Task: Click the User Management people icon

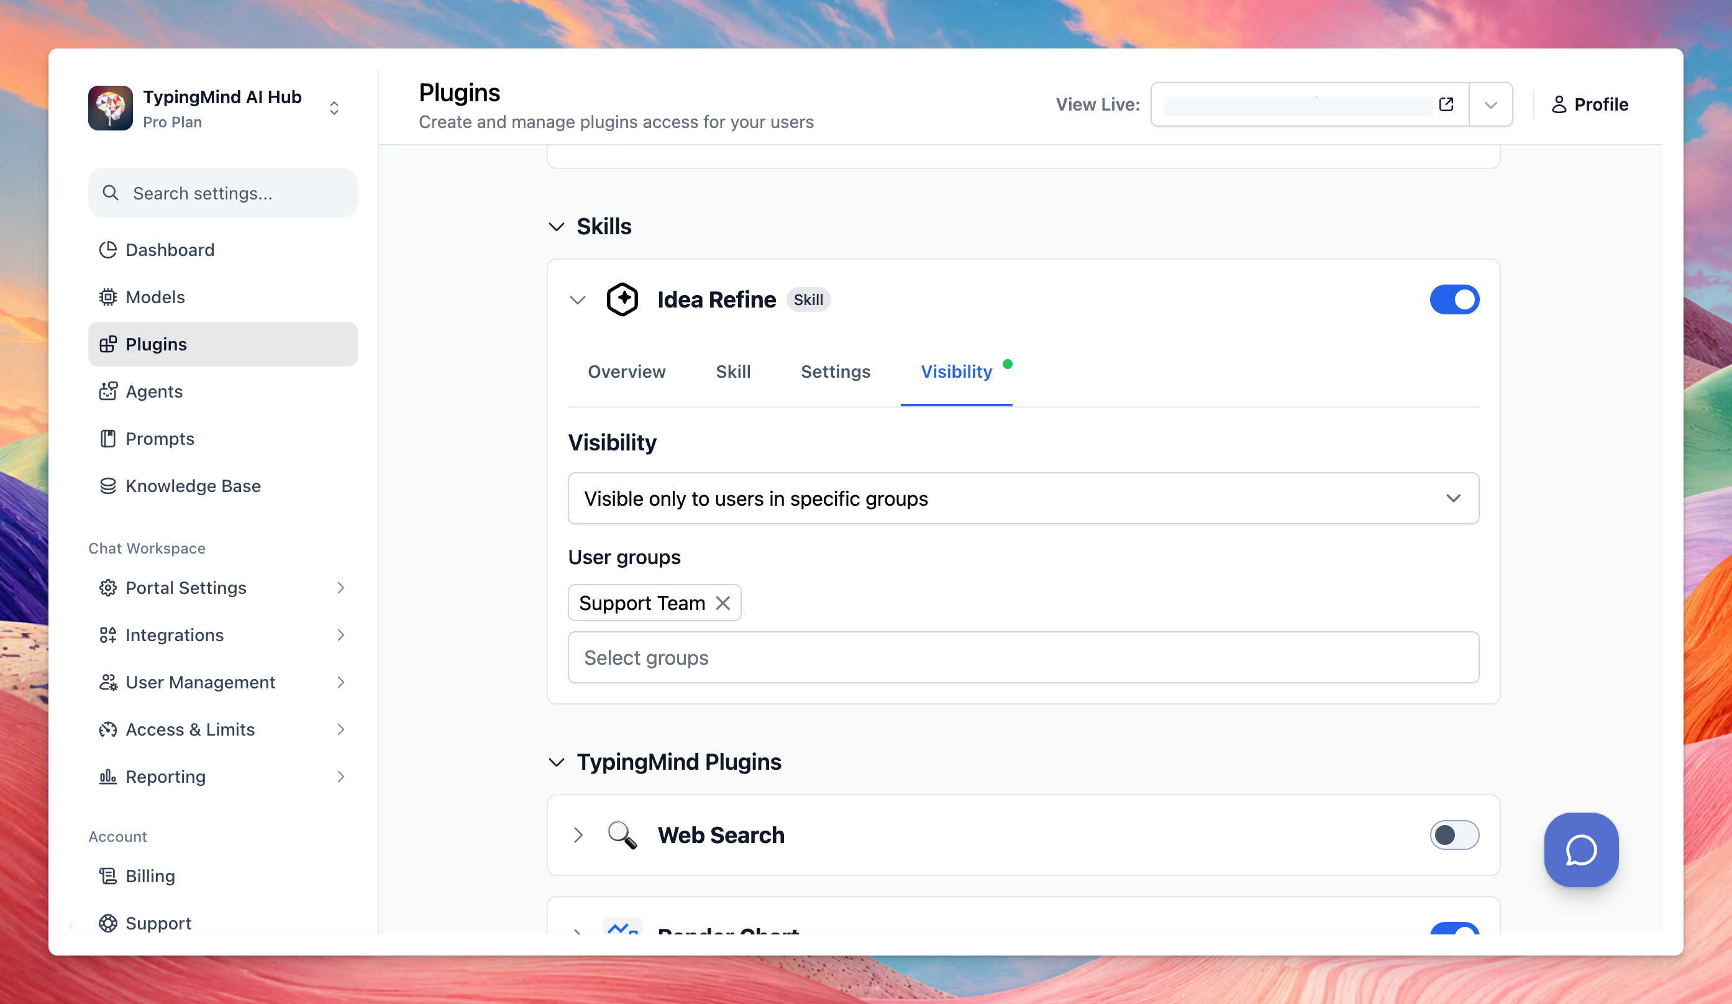Action: point(108,682)
